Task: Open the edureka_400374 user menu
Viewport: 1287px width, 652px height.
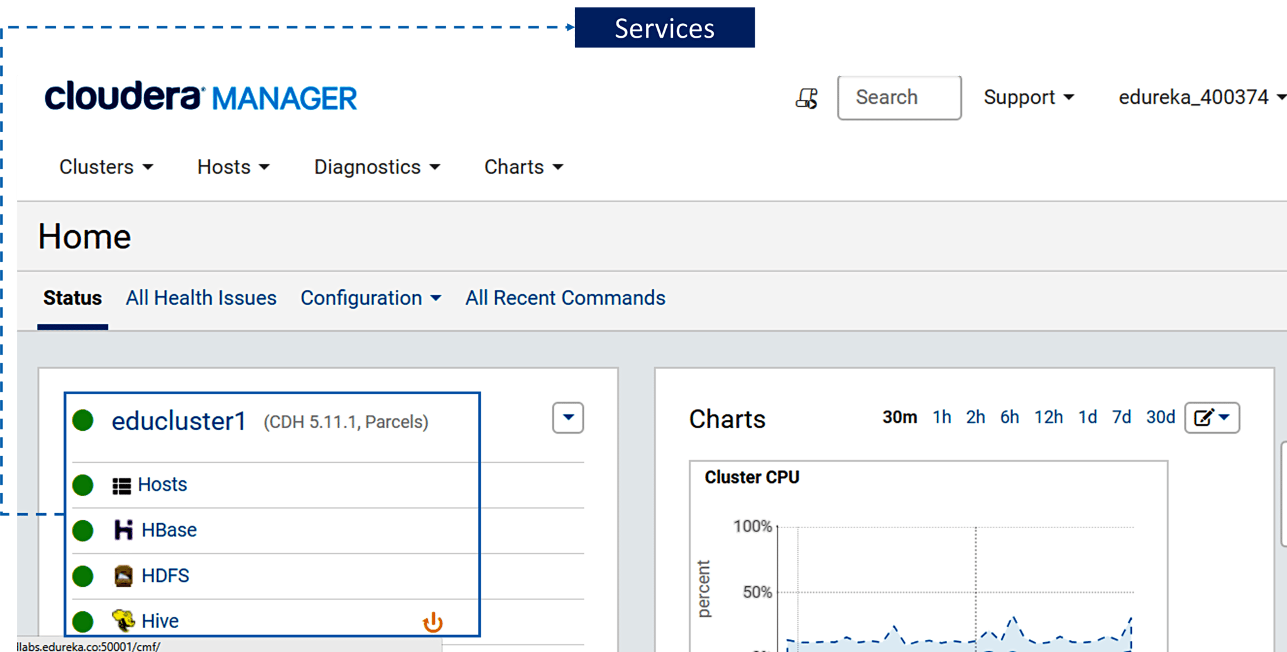Action: coord(1202,97)
